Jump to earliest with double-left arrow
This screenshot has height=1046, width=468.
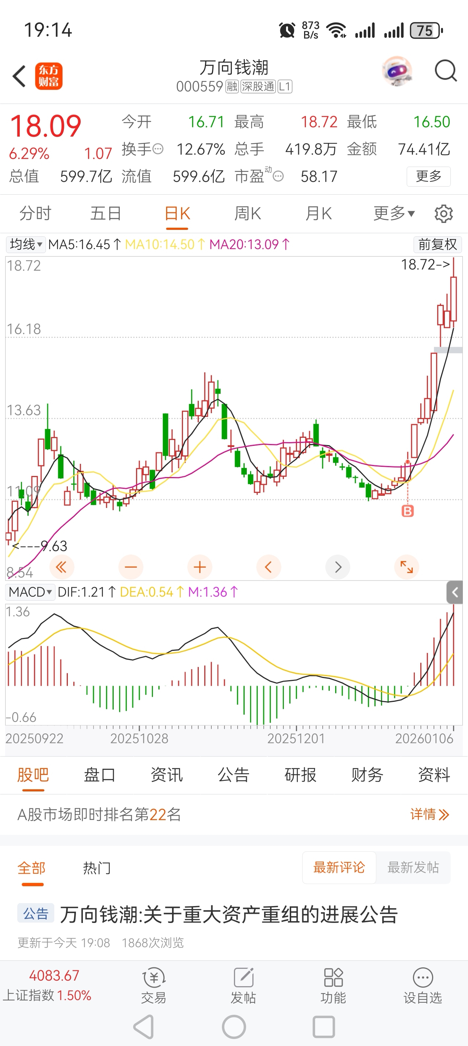click(x=62, y=567)
